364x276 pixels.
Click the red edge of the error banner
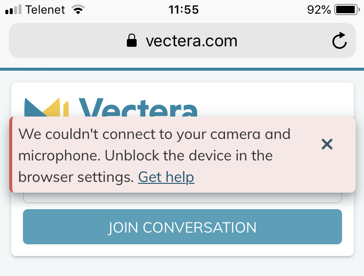11,155
